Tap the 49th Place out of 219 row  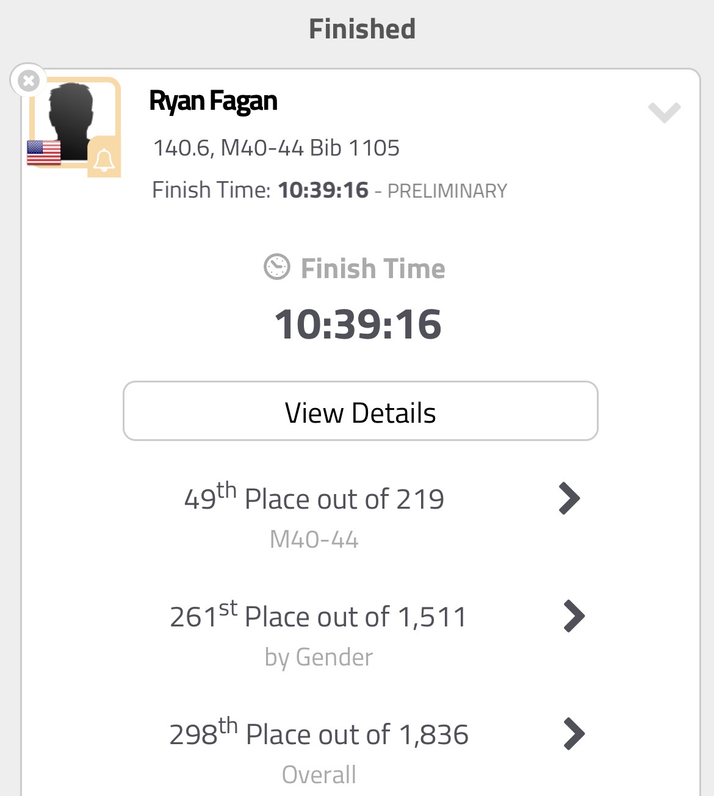pos(314,499)
